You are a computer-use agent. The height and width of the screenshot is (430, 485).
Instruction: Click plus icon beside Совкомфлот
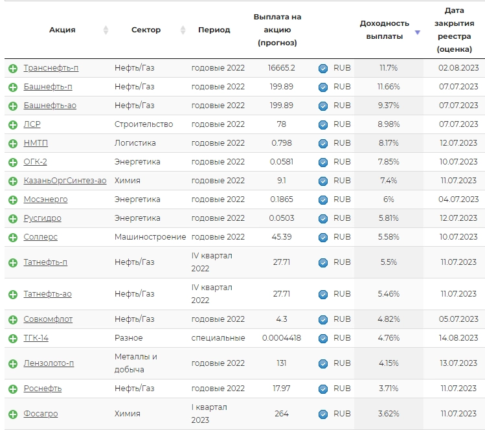[12, 320]
